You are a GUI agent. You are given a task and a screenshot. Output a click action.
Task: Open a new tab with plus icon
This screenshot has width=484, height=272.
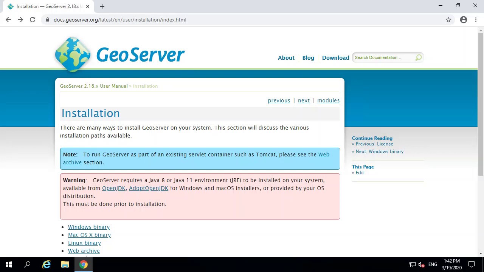102,6
